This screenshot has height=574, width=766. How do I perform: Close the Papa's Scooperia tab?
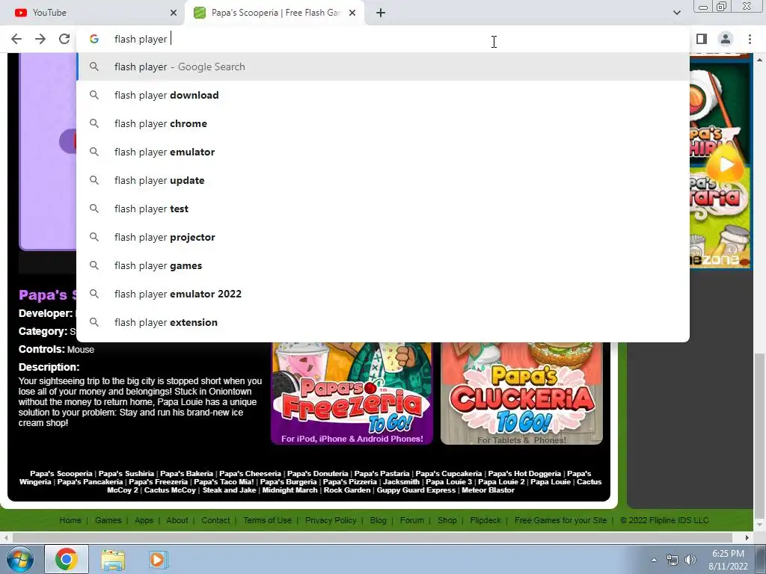point(352,13)
